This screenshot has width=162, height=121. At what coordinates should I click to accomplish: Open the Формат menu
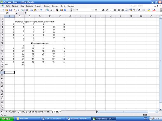(38, 6)
